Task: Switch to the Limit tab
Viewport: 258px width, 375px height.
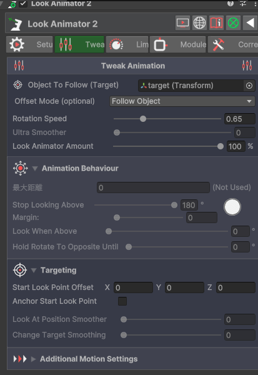Action: coord(127,44)
